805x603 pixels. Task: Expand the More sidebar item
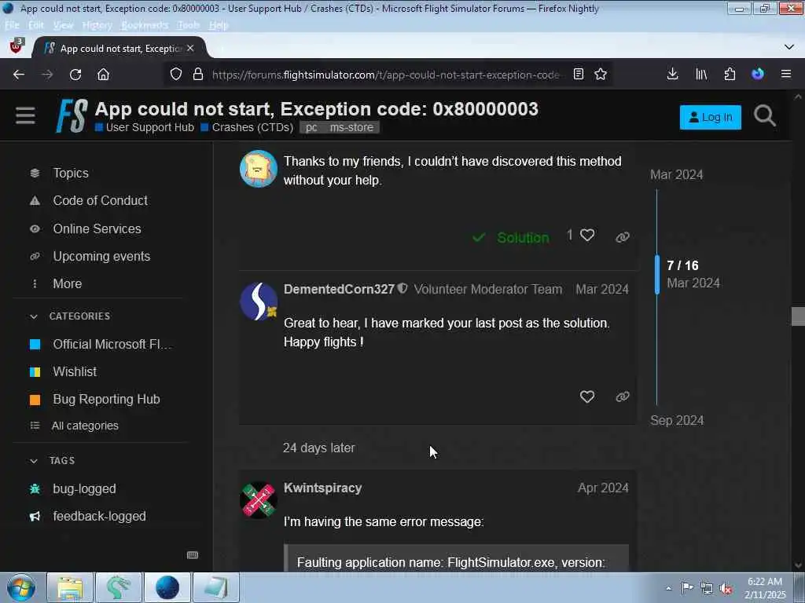67,283
